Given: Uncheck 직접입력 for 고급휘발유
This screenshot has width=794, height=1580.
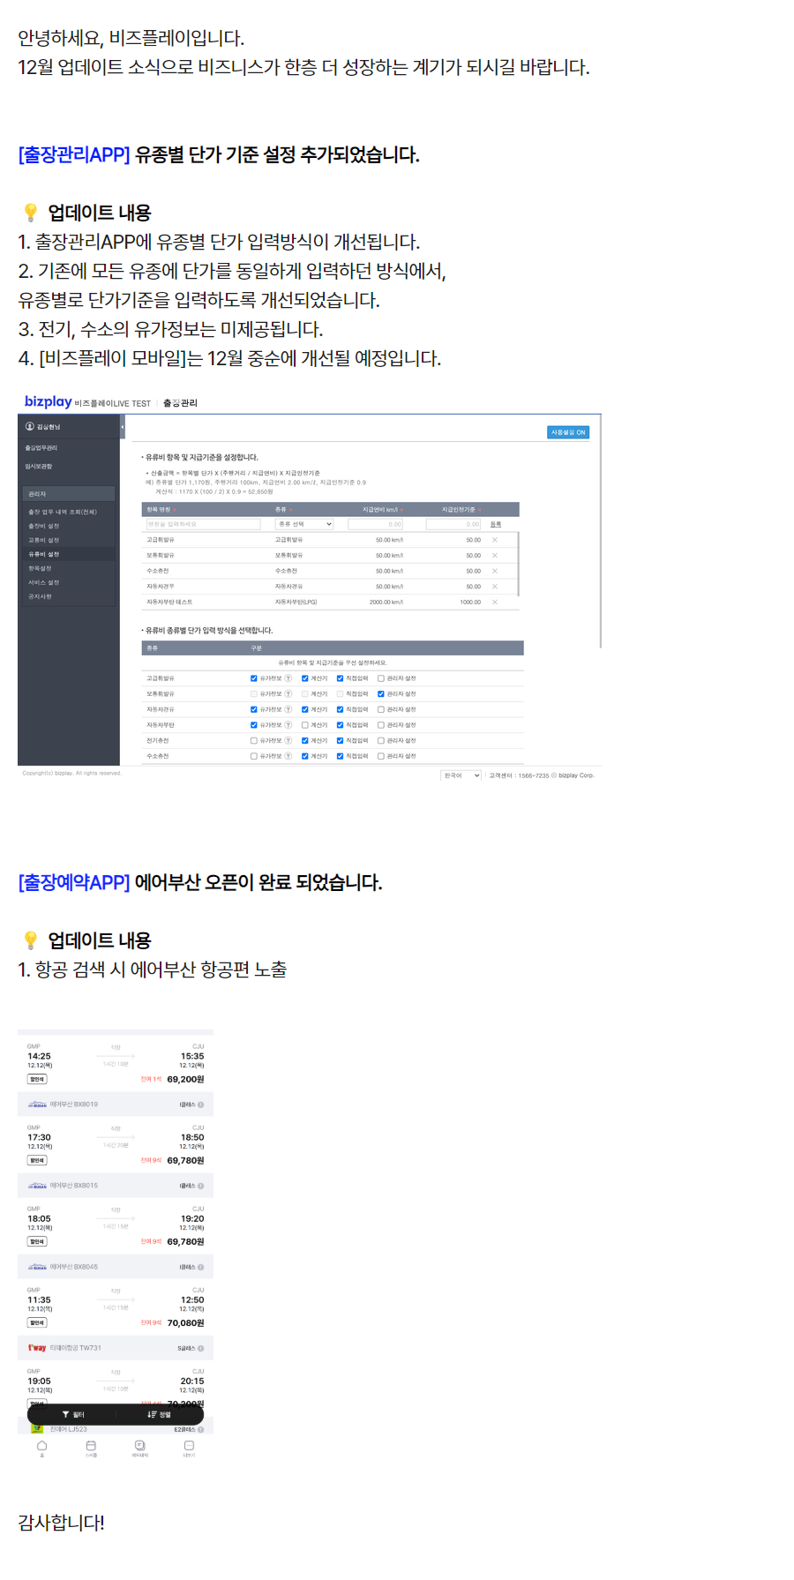Looking at the screenshot, I should point(340,678).
